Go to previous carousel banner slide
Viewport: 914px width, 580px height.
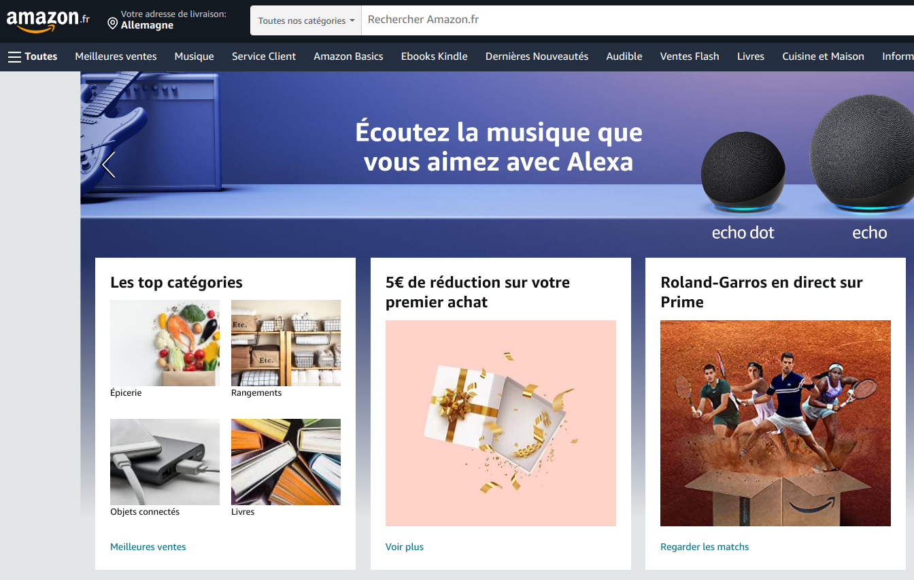pos(108,165)
